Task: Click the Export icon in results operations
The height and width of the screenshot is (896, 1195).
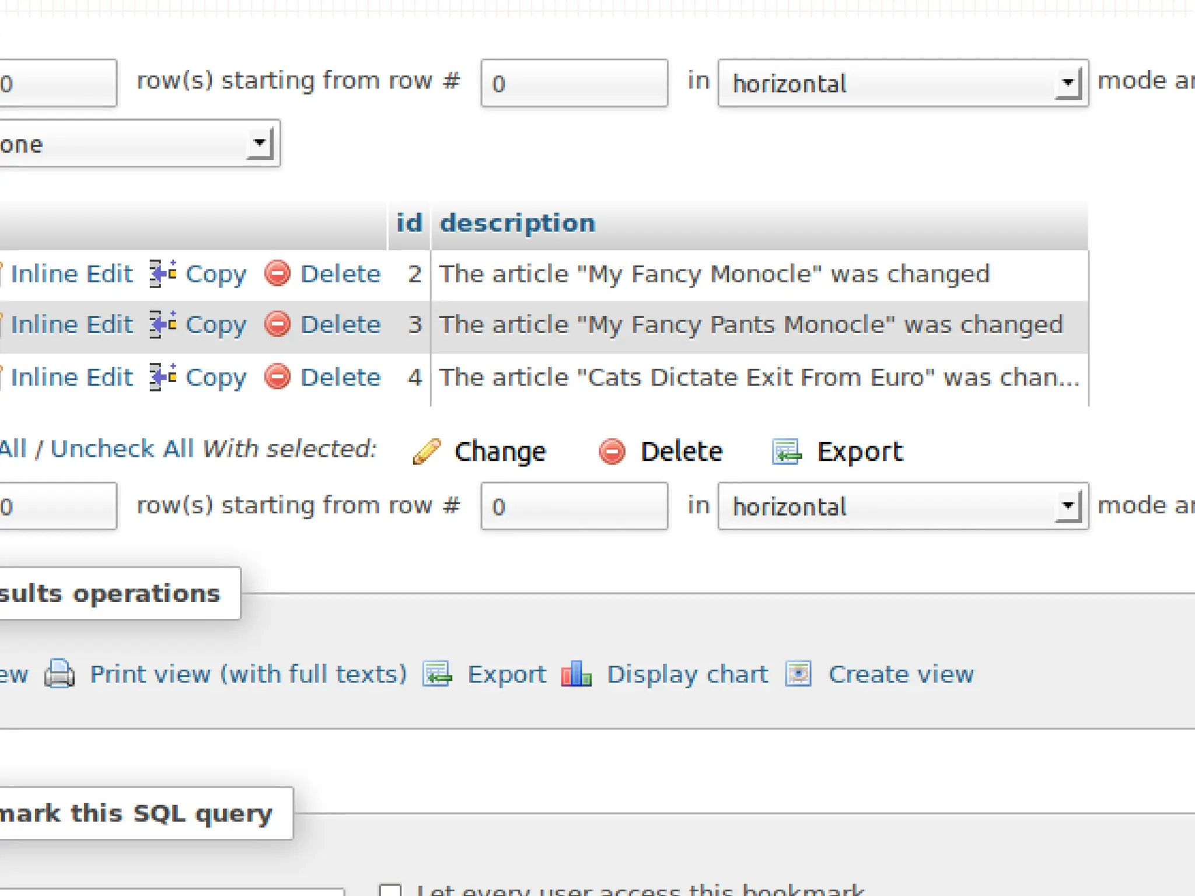Action: (x=438, y=674)
